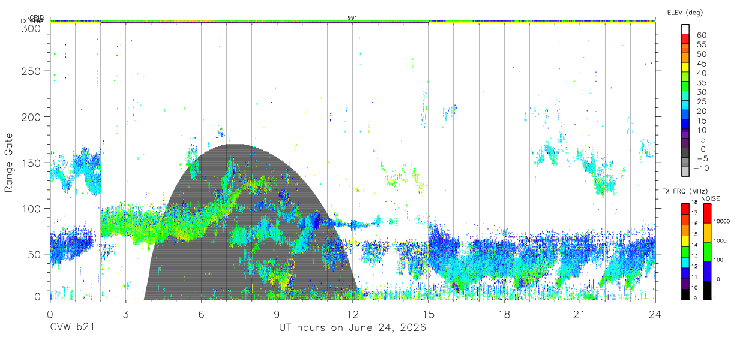Click the x-axis tick label '21'
The width and height of the screenshot is (737, 340).
click(x=579, y=314)
